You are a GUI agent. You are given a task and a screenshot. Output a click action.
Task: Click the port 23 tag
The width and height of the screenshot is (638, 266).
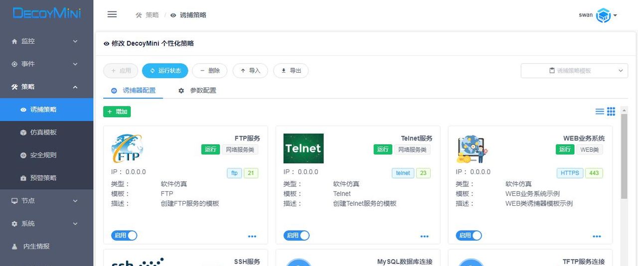tap(423, 174)
